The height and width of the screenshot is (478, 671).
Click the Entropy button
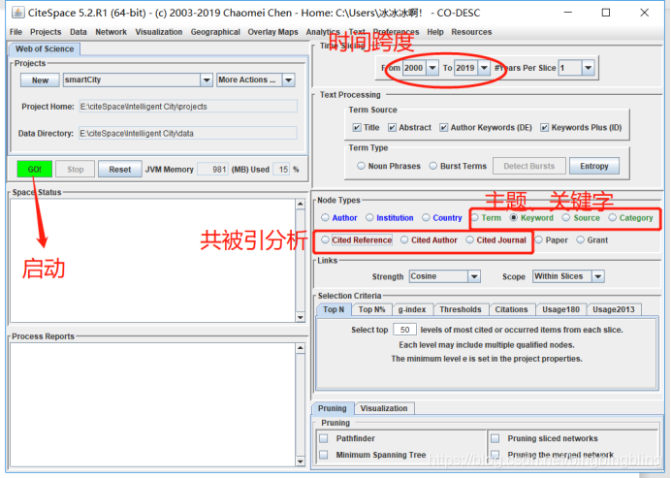[x=594, y=166]
